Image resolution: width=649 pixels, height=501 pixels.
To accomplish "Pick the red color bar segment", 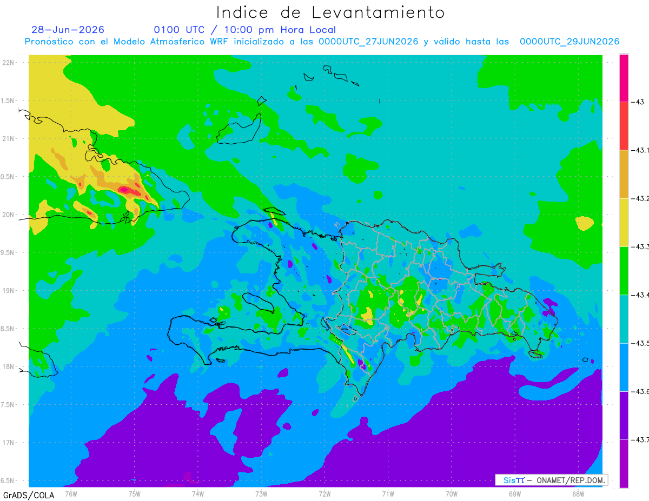I will coord(624,126).
